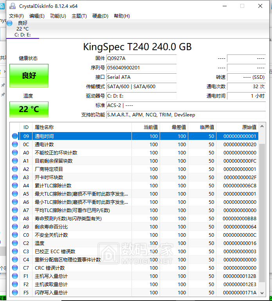Click the 临界值 column header
This screenshot has height=301, width=272.
pos(202,127)
